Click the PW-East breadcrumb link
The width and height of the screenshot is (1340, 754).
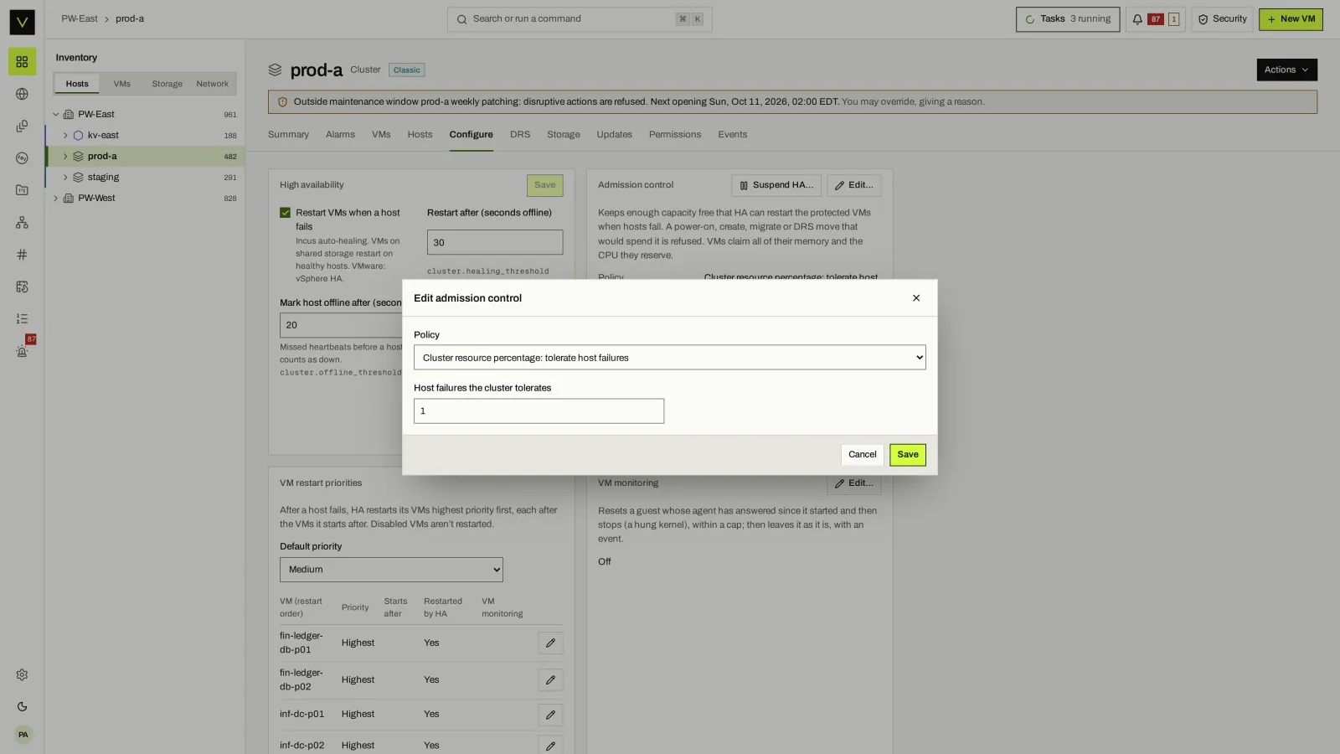pyautogui.click(x=80, y=19)
